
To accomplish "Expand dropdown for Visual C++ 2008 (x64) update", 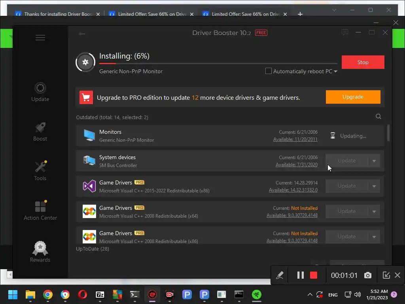I will 374,211.
